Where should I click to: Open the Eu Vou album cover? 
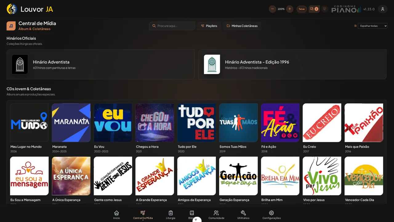click(x=113, y=123)
